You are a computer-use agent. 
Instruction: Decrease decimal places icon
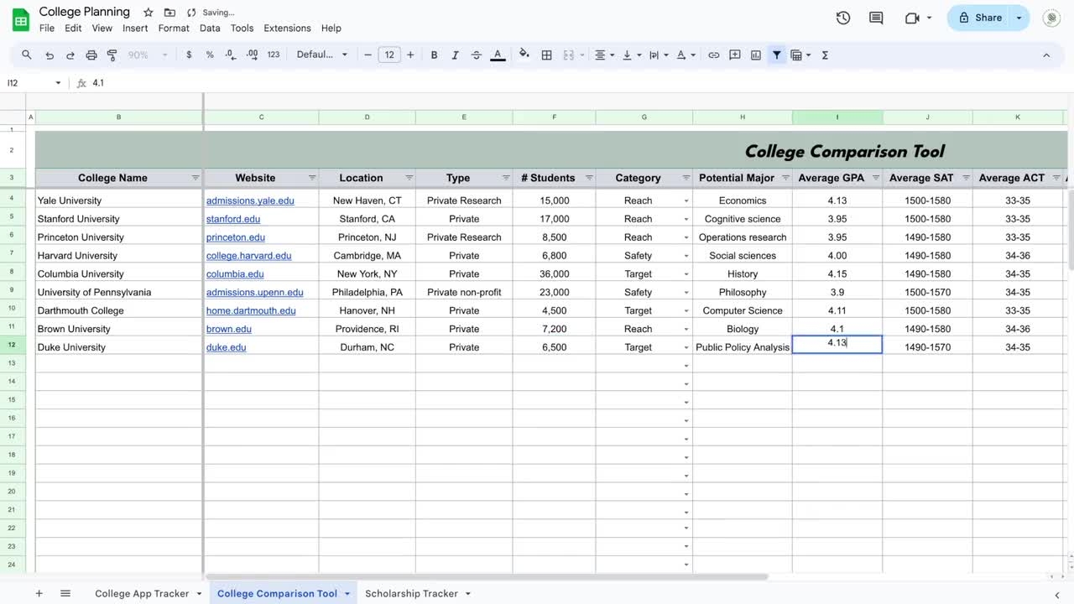coord(230,55)
